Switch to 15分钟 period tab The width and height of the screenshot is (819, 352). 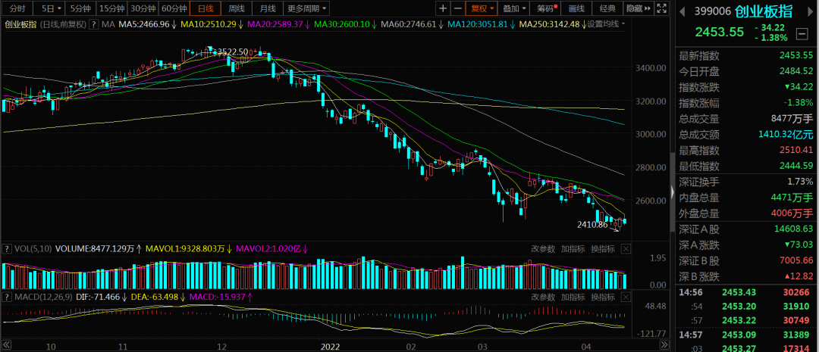111,8
